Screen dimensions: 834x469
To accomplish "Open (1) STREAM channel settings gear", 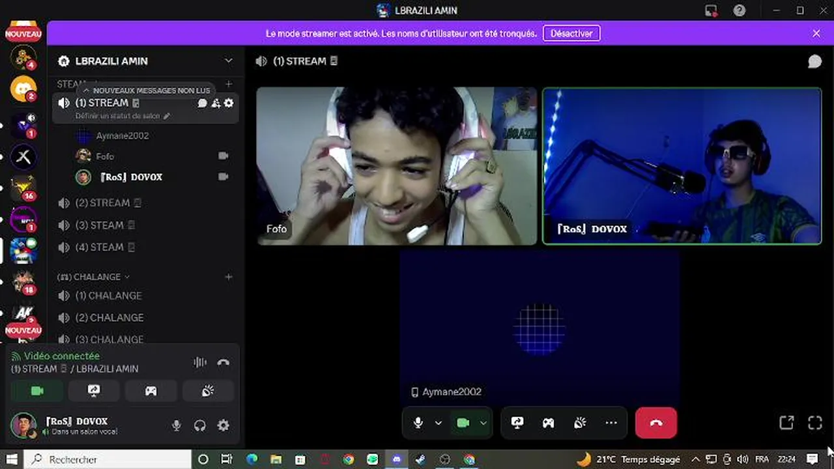I will pyautogui.click(x=229, y=103).
